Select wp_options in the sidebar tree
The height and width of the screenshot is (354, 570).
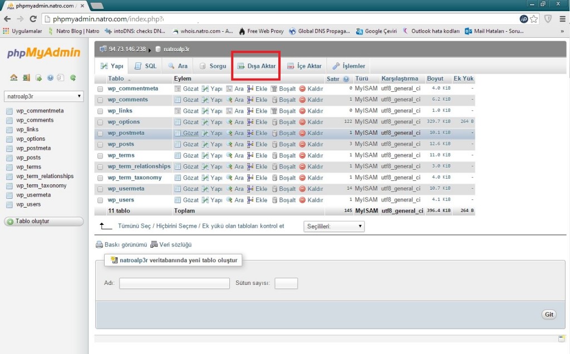tap(31, 139)
